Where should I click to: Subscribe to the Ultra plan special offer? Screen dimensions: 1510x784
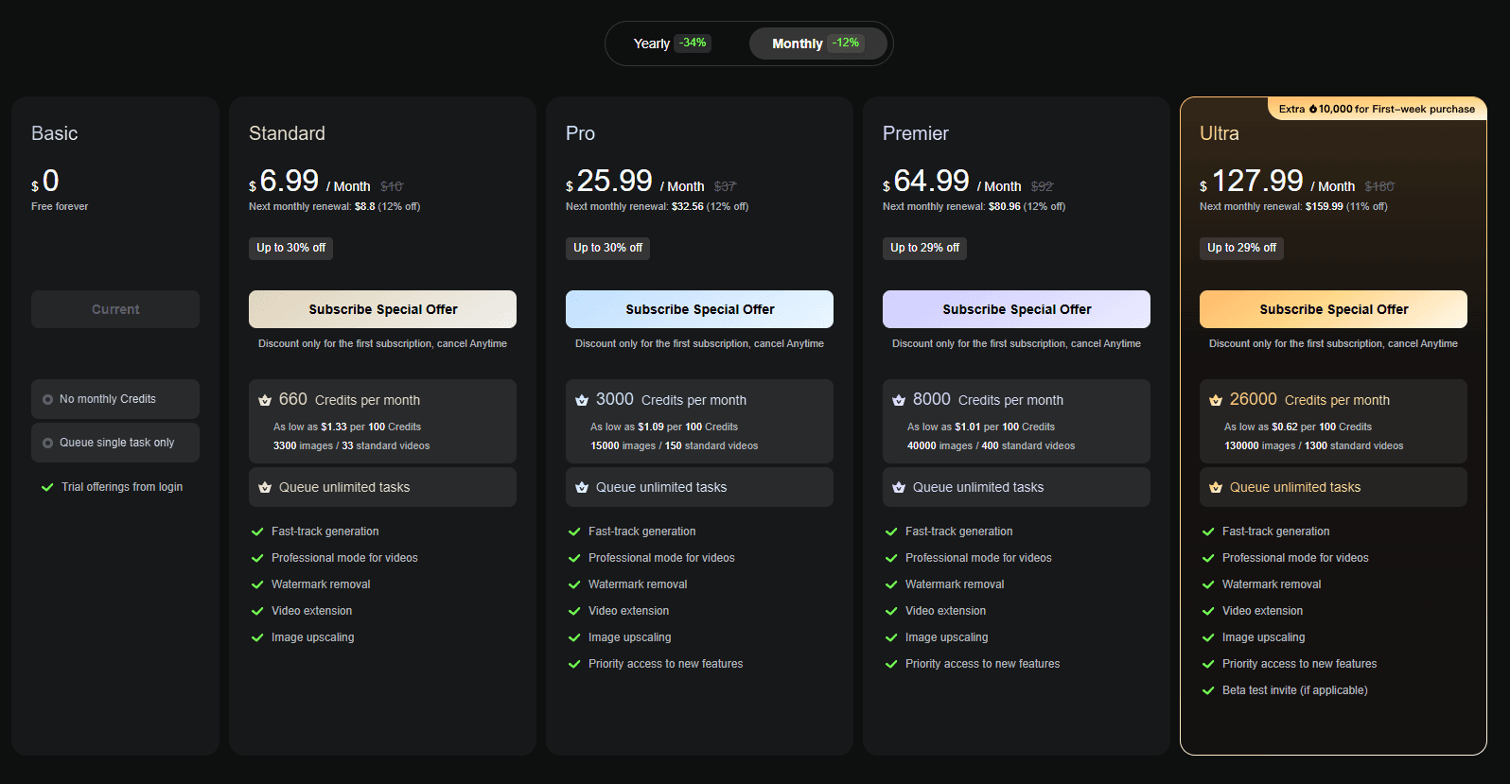click(1333, 309)
